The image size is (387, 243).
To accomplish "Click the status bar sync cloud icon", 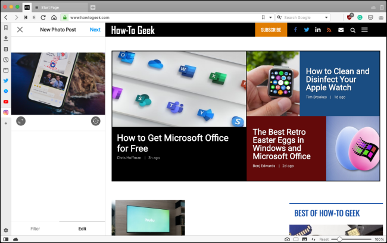I will pyautogui.click(x=15, y=239).
